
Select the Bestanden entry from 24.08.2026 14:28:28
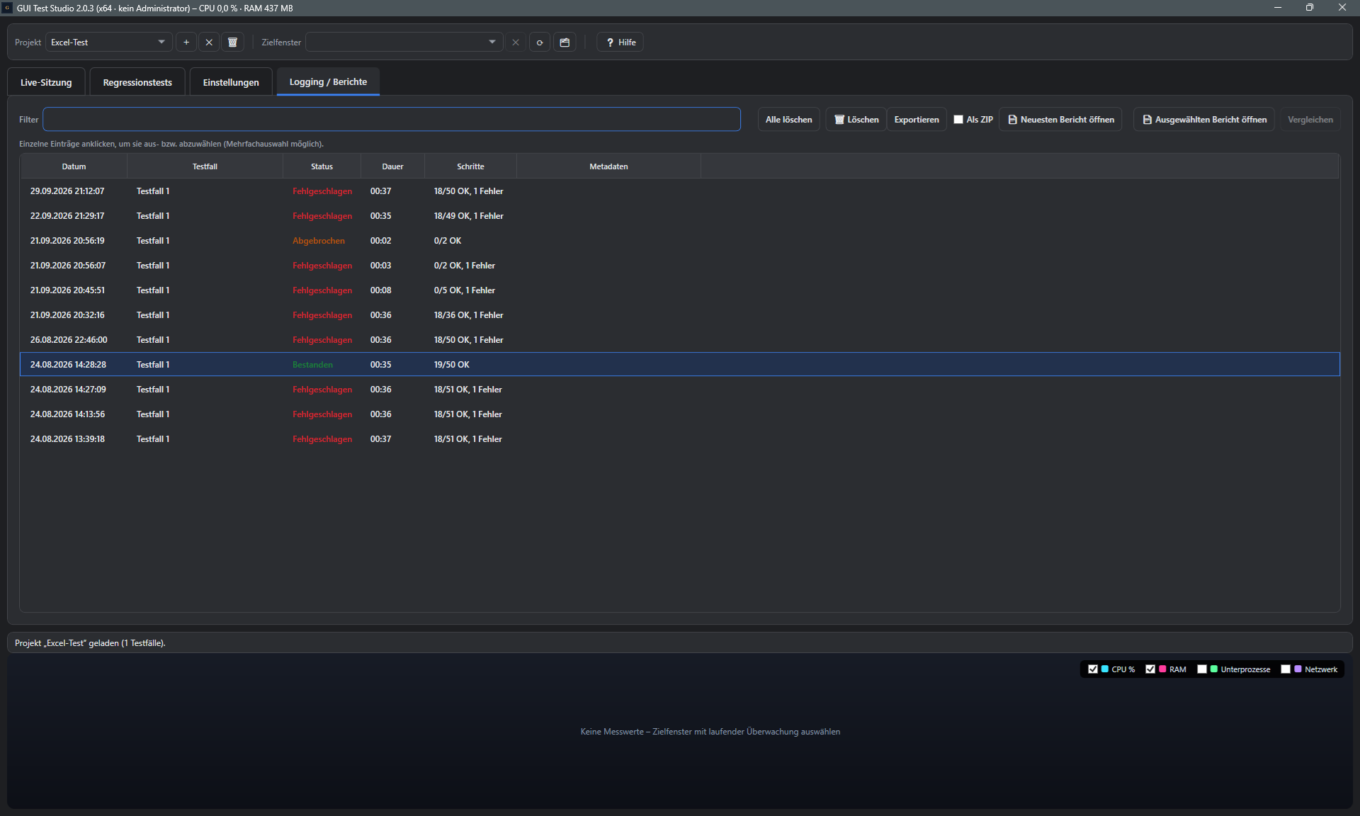point(680,365)
